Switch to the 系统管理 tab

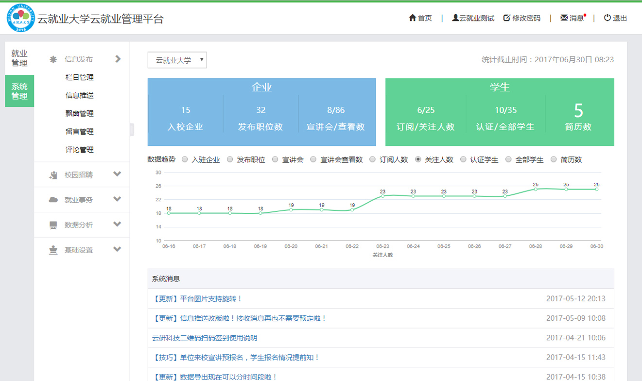pos(19,91)
